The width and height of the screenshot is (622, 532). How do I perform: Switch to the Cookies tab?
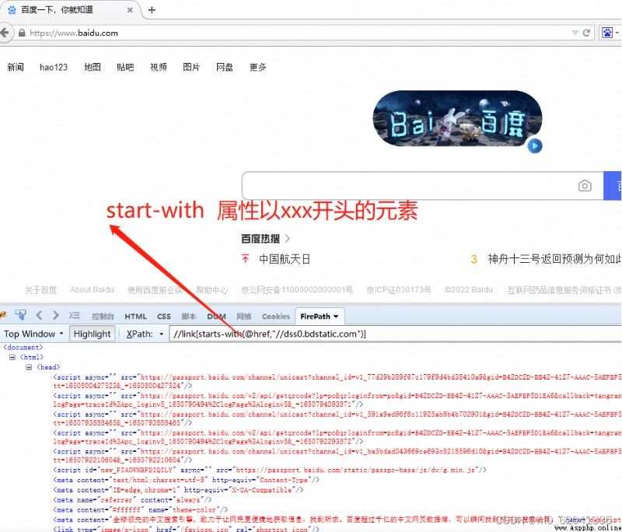click(x=276, y=317)
